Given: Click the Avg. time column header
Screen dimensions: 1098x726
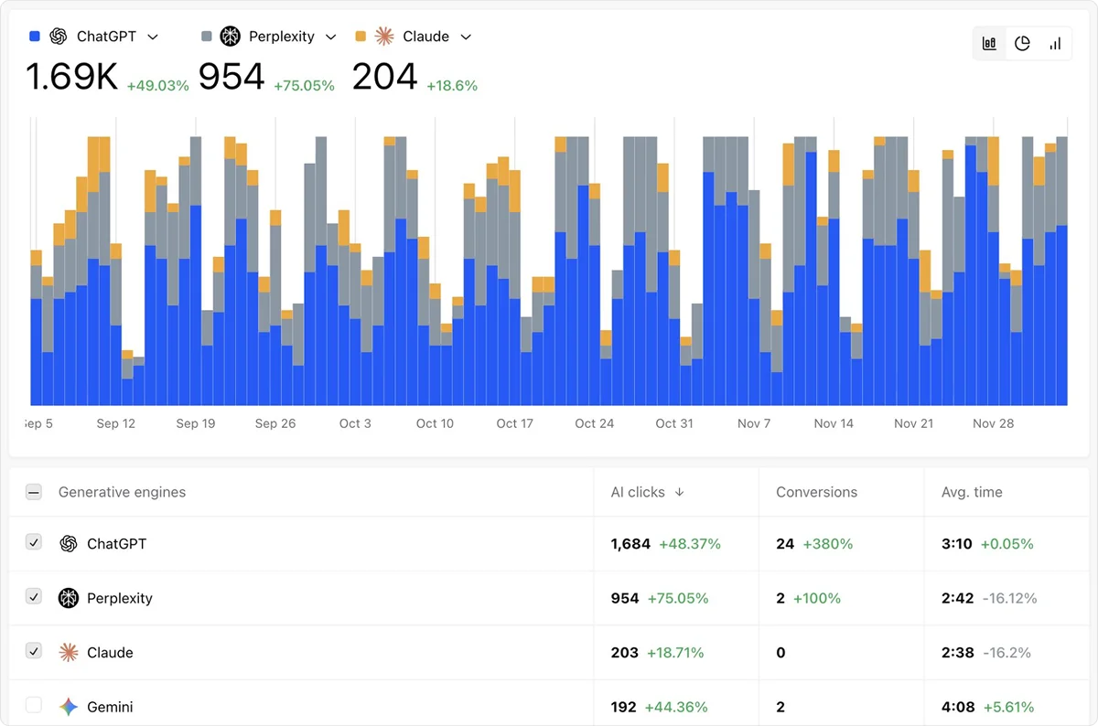Looking at the screenshot, I should [972, 491].
